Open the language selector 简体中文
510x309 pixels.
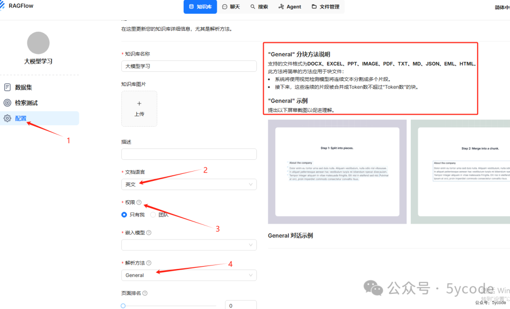pyautogui.click(x=502, y=7)
